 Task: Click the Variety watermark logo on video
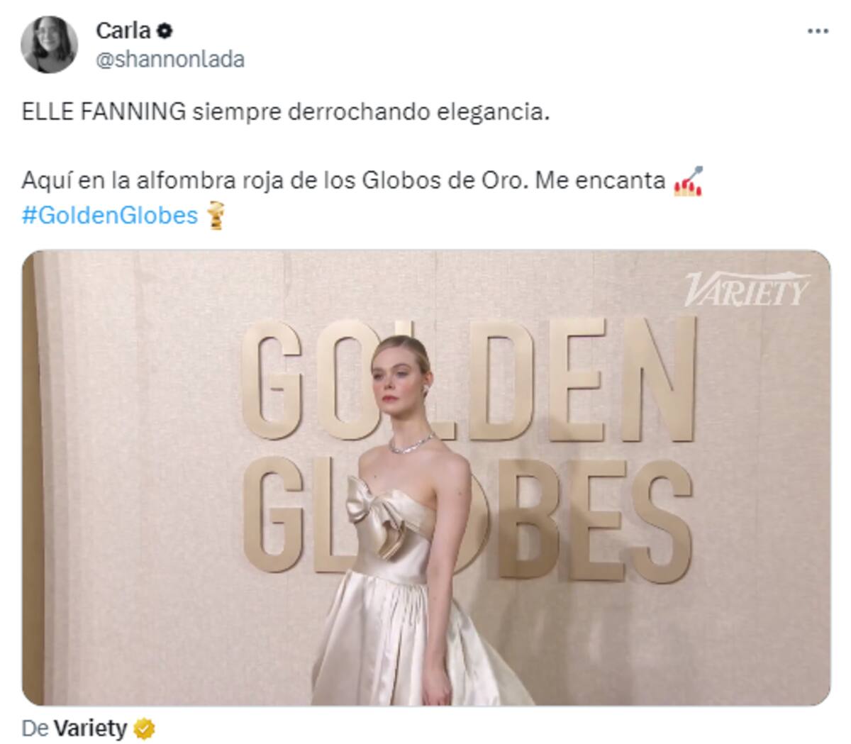pos(747,289)
